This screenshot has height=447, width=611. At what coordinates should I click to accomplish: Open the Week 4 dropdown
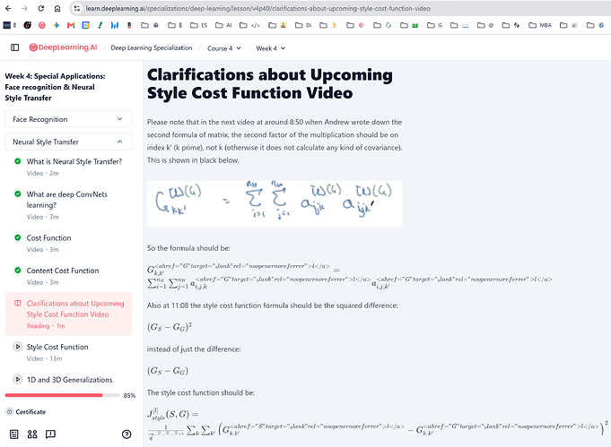point(270,48)
